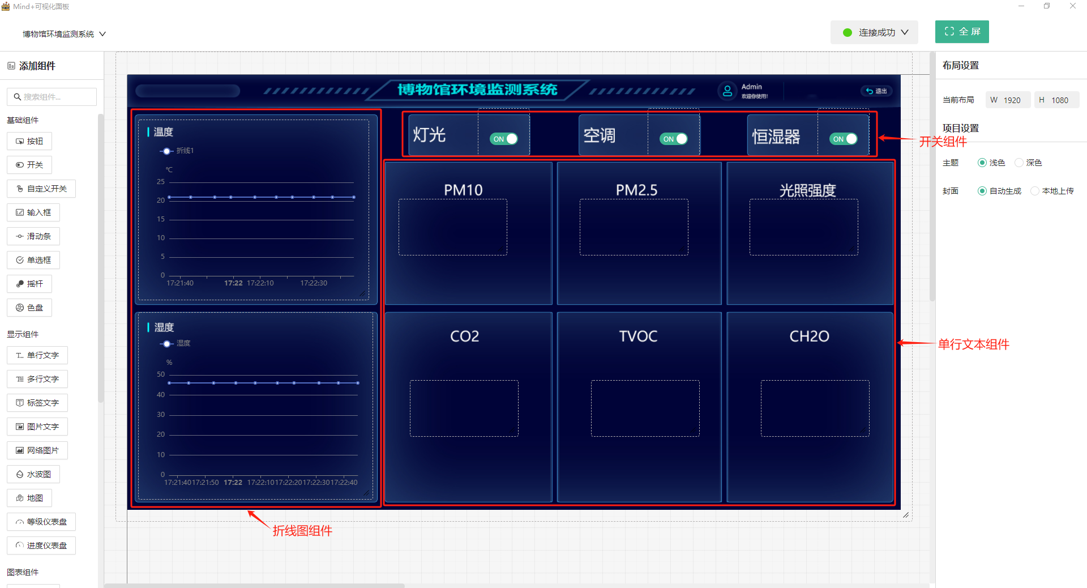Click the Mind+ app icon in title bar
Image resolution: width=1087 pixels, height=588 pixels.
[6, 6]
